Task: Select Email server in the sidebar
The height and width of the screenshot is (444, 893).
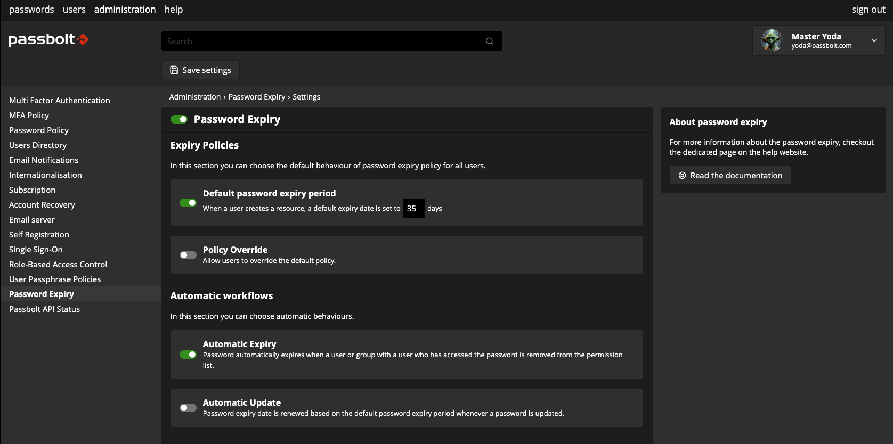Action: click(32, 219)
